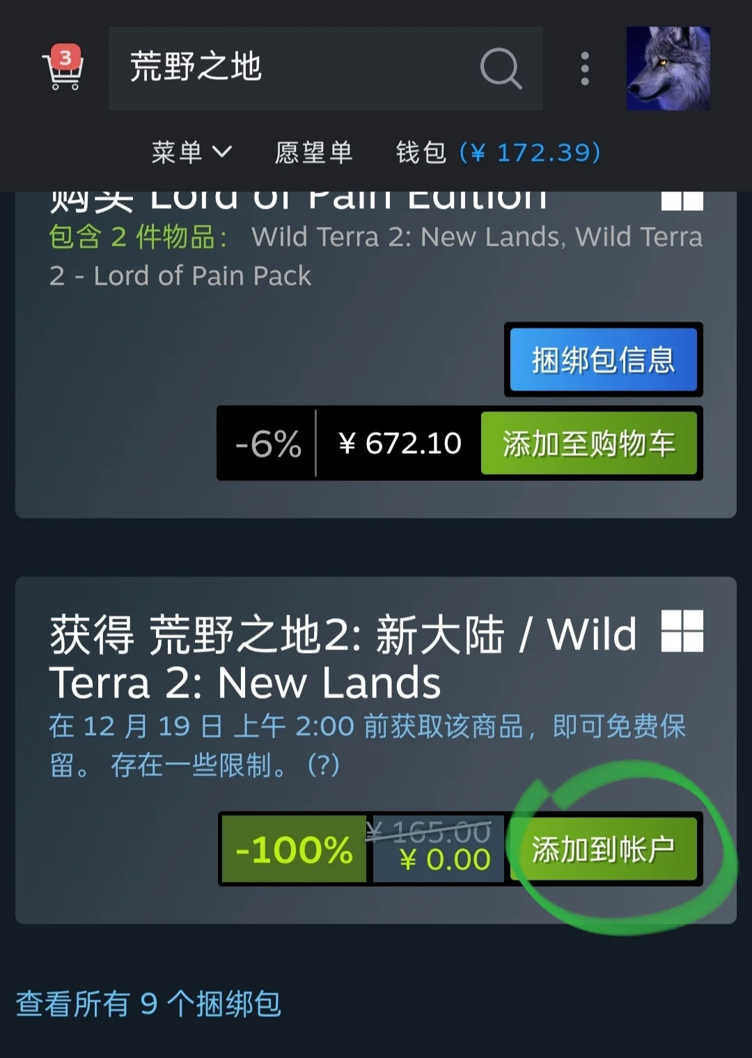
Task: Click the -6% discount badge
Action: pos(268,443)
